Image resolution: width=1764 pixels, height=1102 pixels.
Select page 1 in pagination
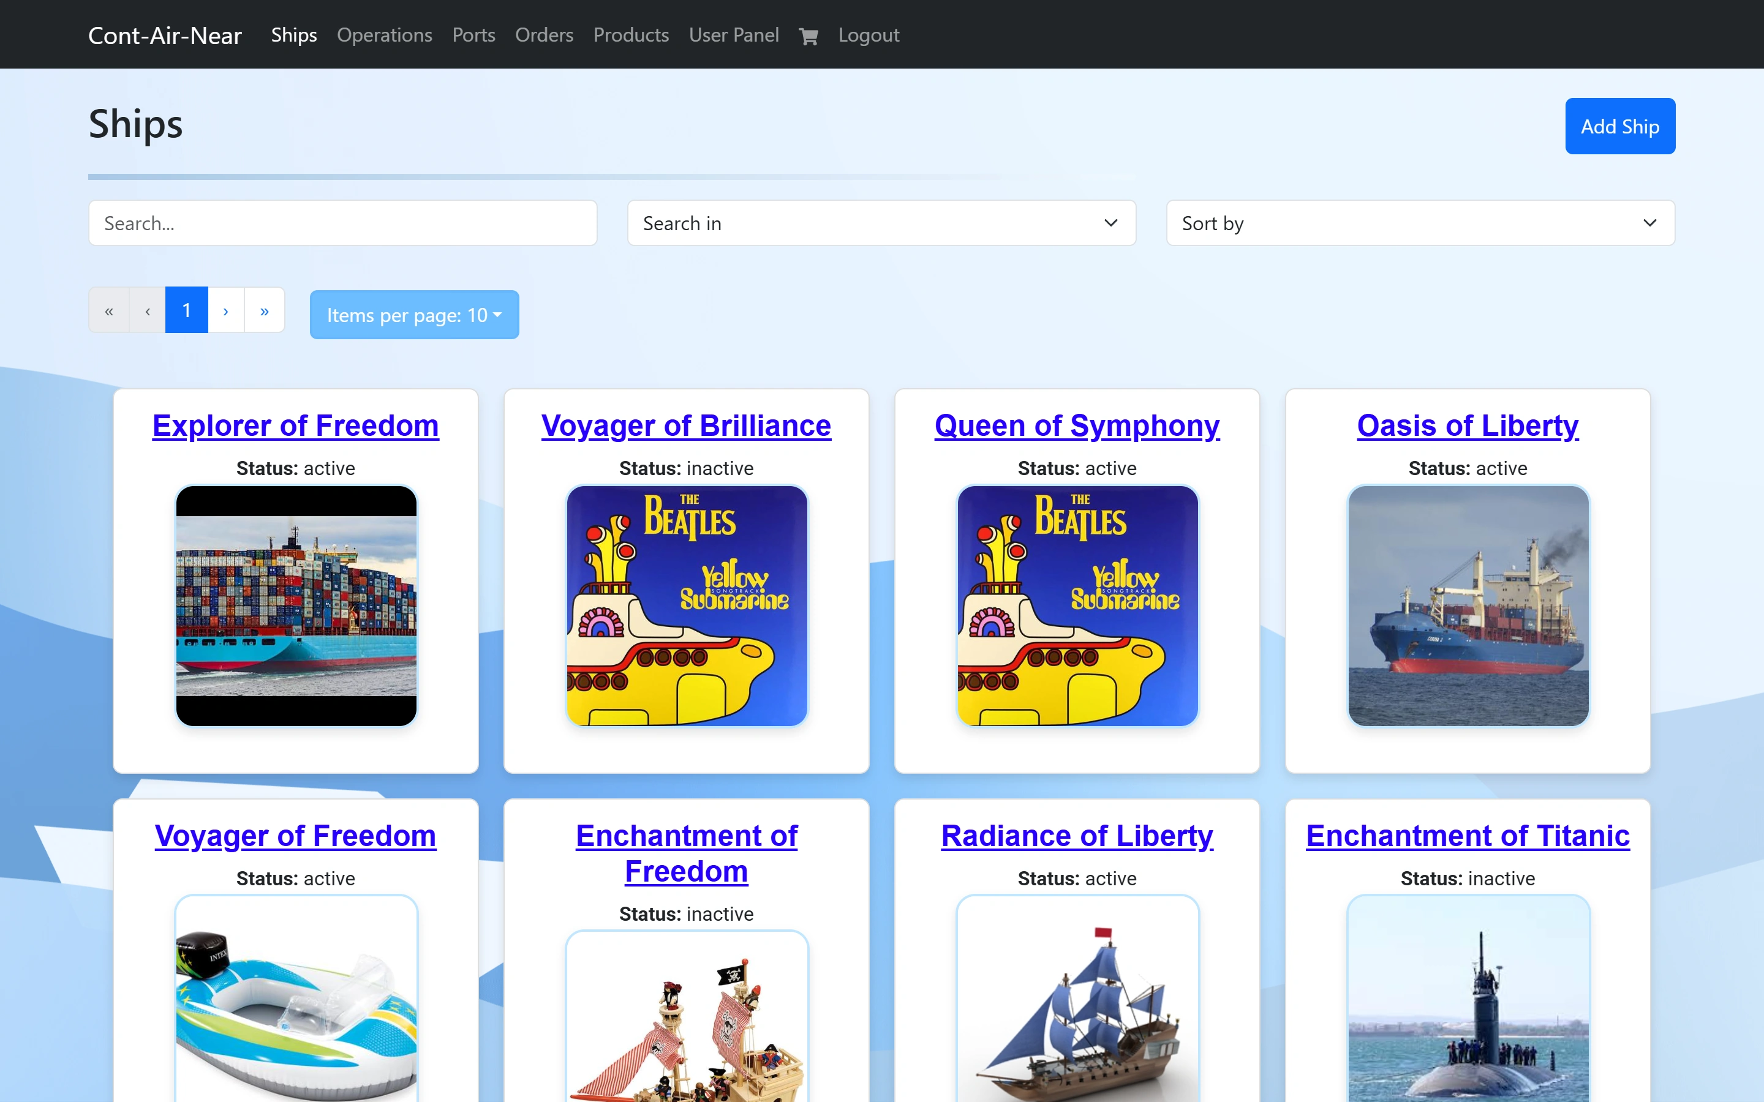(187, 310)
